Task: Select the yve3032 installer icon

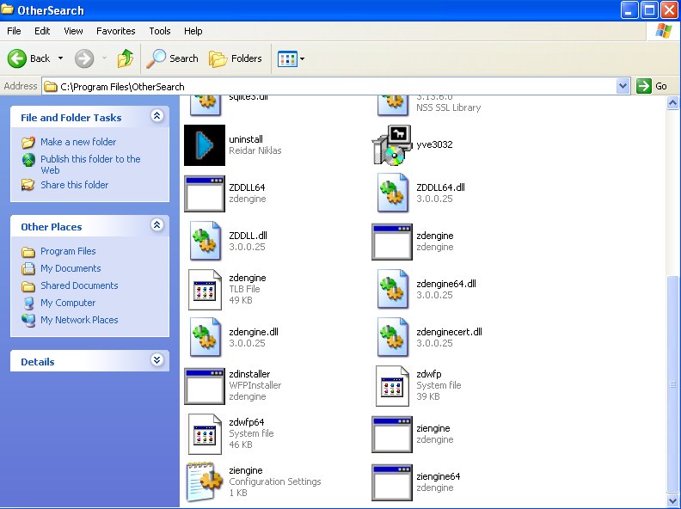Action: point(391,145)
